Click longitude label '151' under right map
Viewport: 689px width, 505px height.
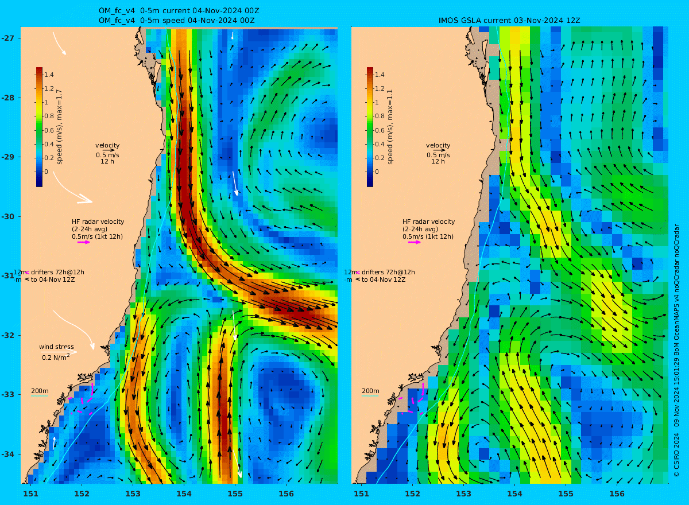(362, 494)
